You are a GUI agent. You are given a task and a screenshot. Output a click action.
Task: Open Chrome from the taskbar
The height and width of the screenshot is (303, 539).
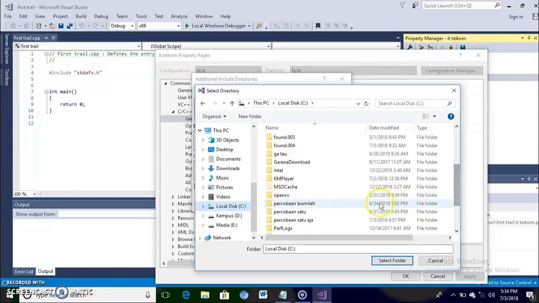tap(244, 295)
